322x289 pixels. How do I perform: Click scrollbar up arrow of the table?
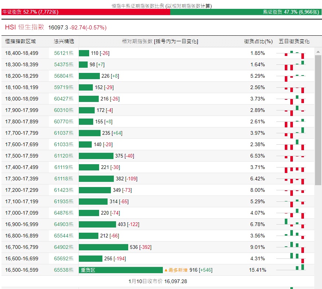318,52
